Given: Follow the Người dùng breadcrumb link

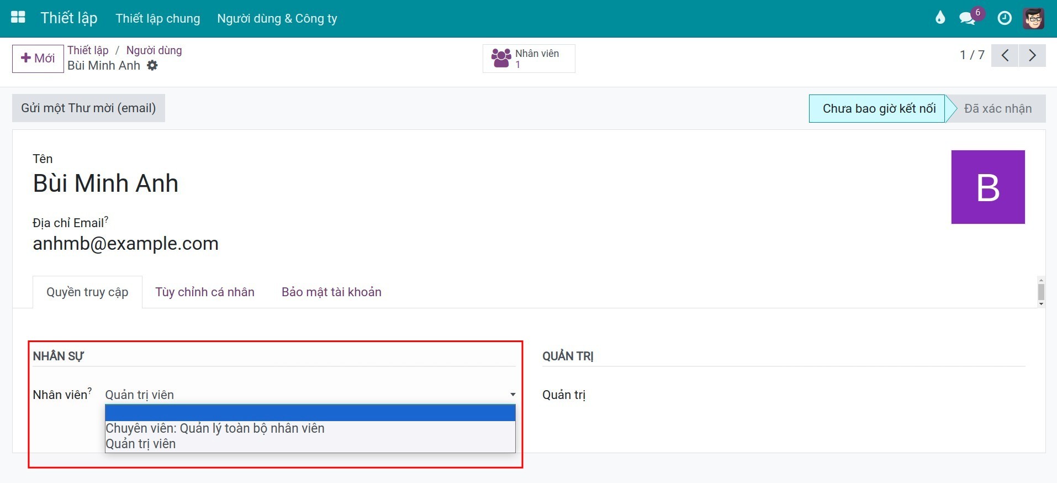Looking at the screenshot, I should (x=154, y=50).
